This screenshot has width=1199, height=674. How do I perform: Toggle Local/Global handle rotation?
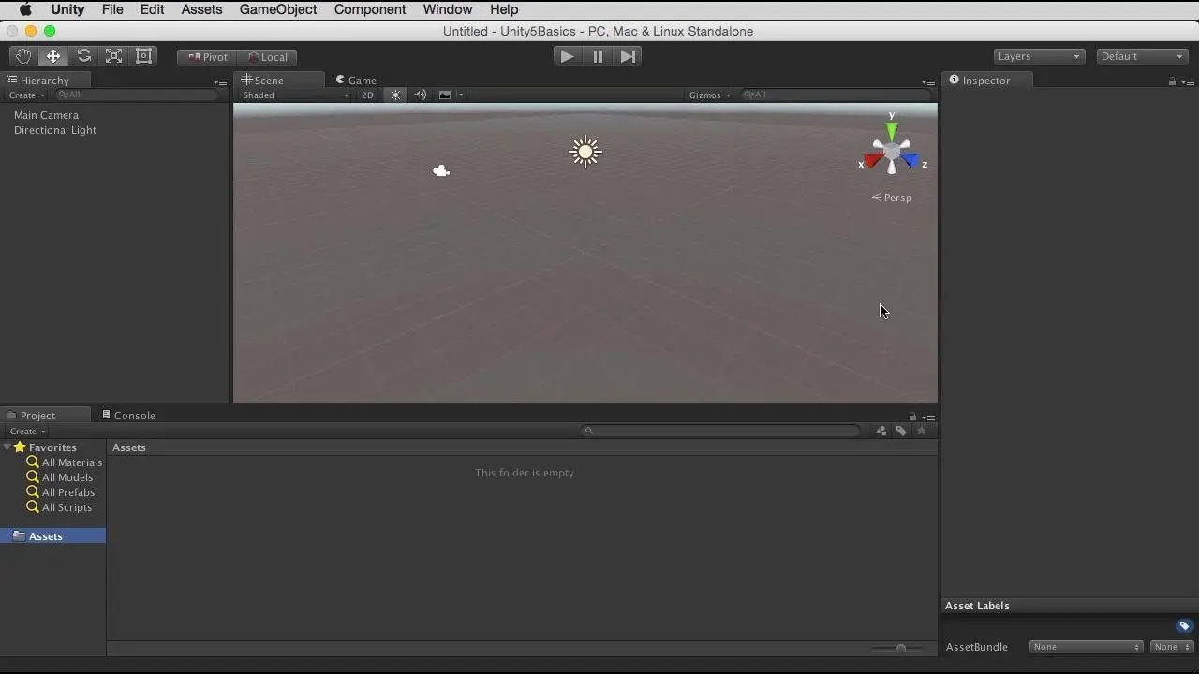coord(267,57)
